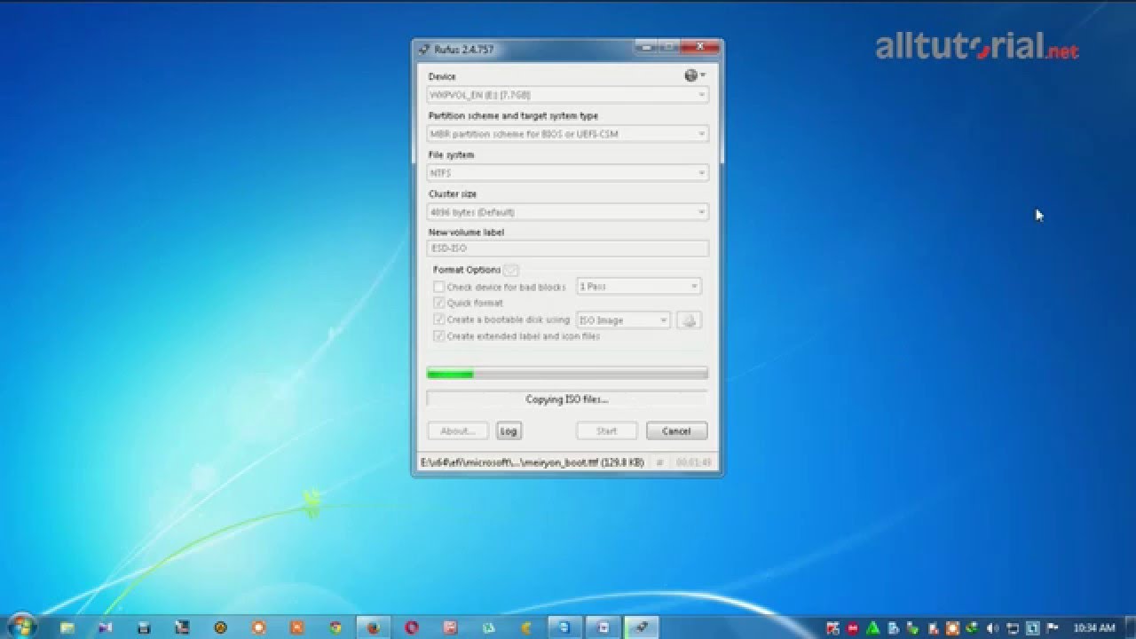This screenshot has width=1136, height=639.
Task: Click the hash '#' button in the status bar
Action: pyautogui.click(x=659, y=462)
